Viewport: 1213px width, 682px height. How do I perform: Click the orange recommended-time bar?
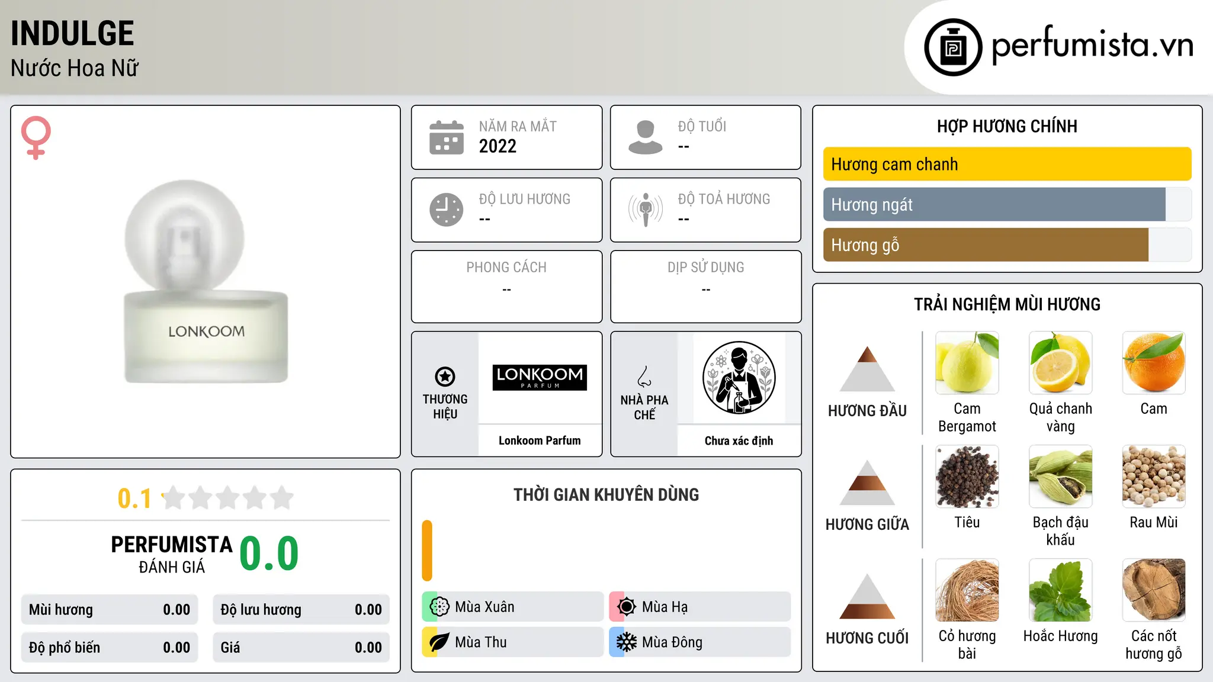[427, 551]
